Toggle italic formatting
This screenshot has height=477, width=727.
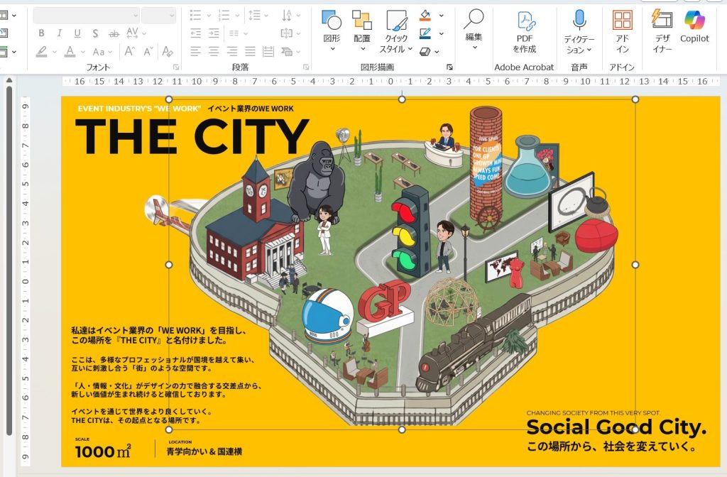[x=59, y=33]
